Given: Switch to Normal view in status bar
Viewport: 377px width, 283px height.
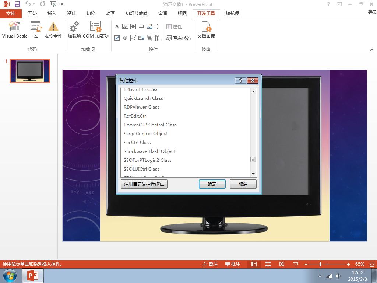Looking at the screenshot, I should click(254, 264).
